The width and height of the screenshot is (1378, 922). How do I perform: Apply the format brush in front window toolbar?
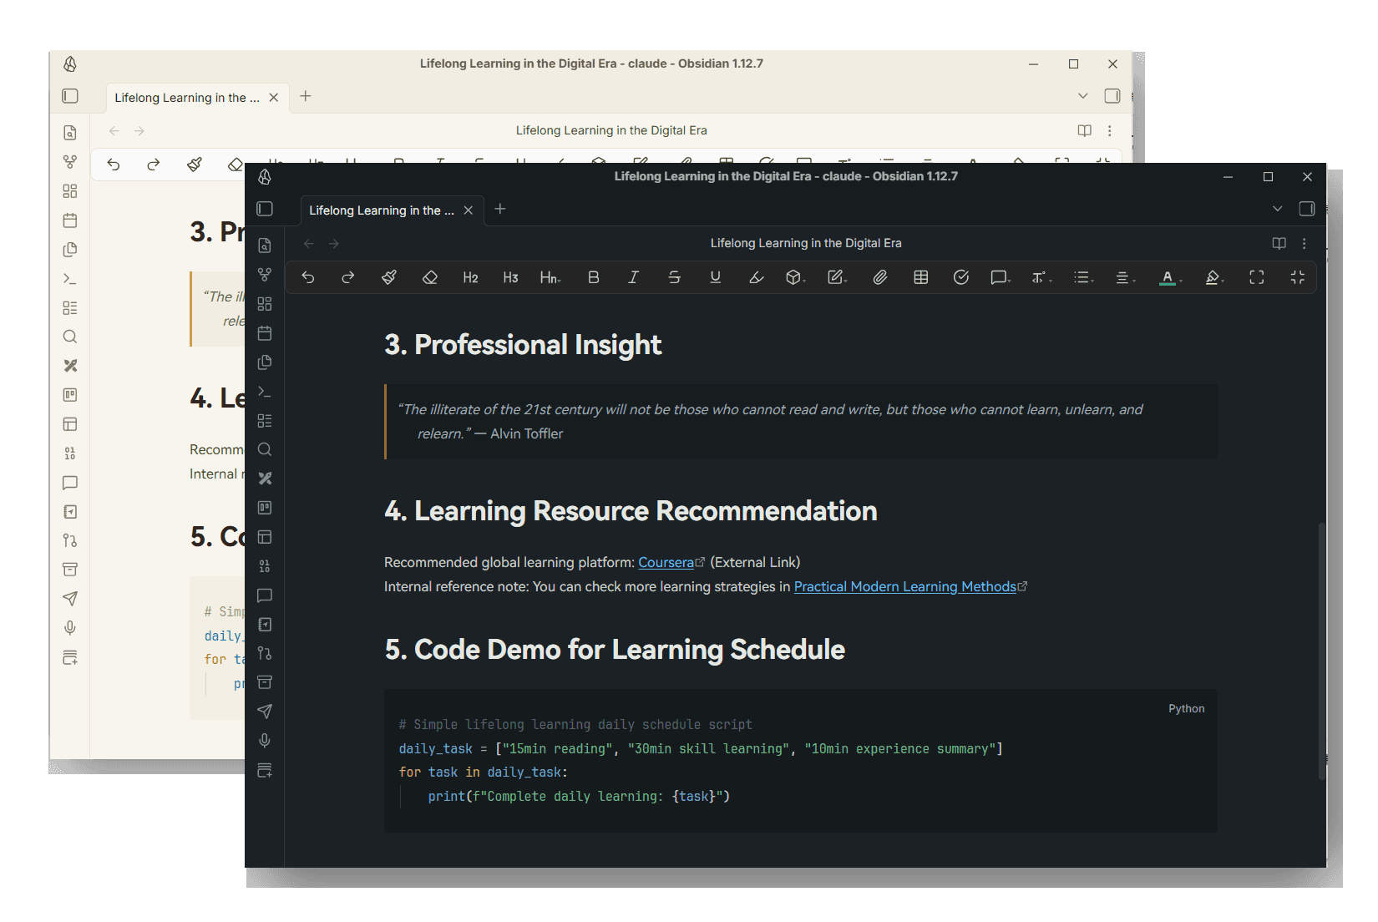[x=389, y=277]
